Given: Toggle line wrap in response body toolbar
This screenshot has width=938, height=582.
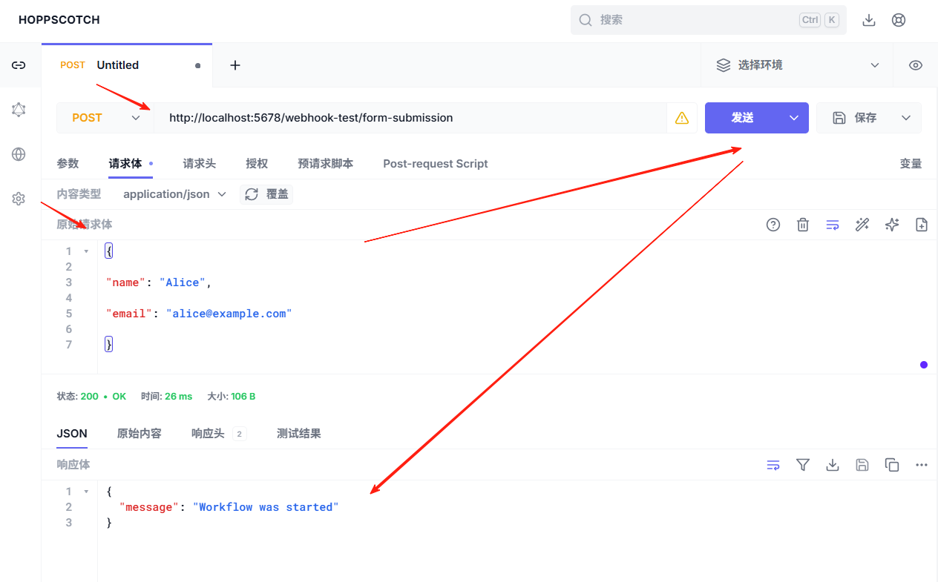Looking at the screenshot, I should 773,465.
